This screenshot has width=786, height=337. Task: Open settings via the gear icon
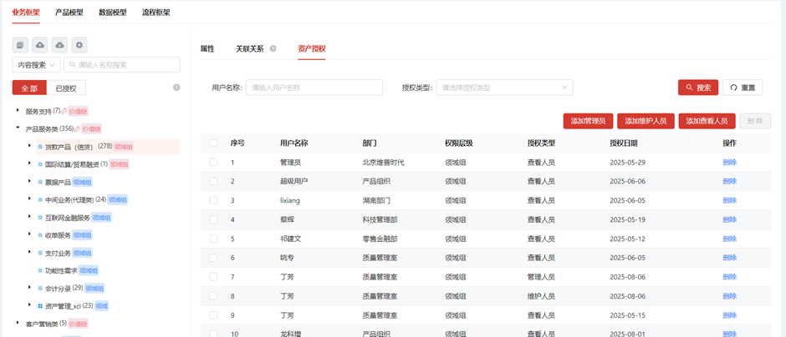(x=79, y=45)
